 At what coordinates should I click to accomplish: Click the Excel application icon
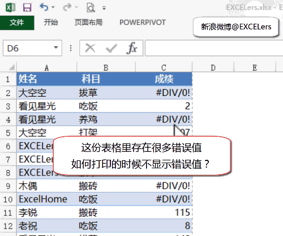coord(11,8)
